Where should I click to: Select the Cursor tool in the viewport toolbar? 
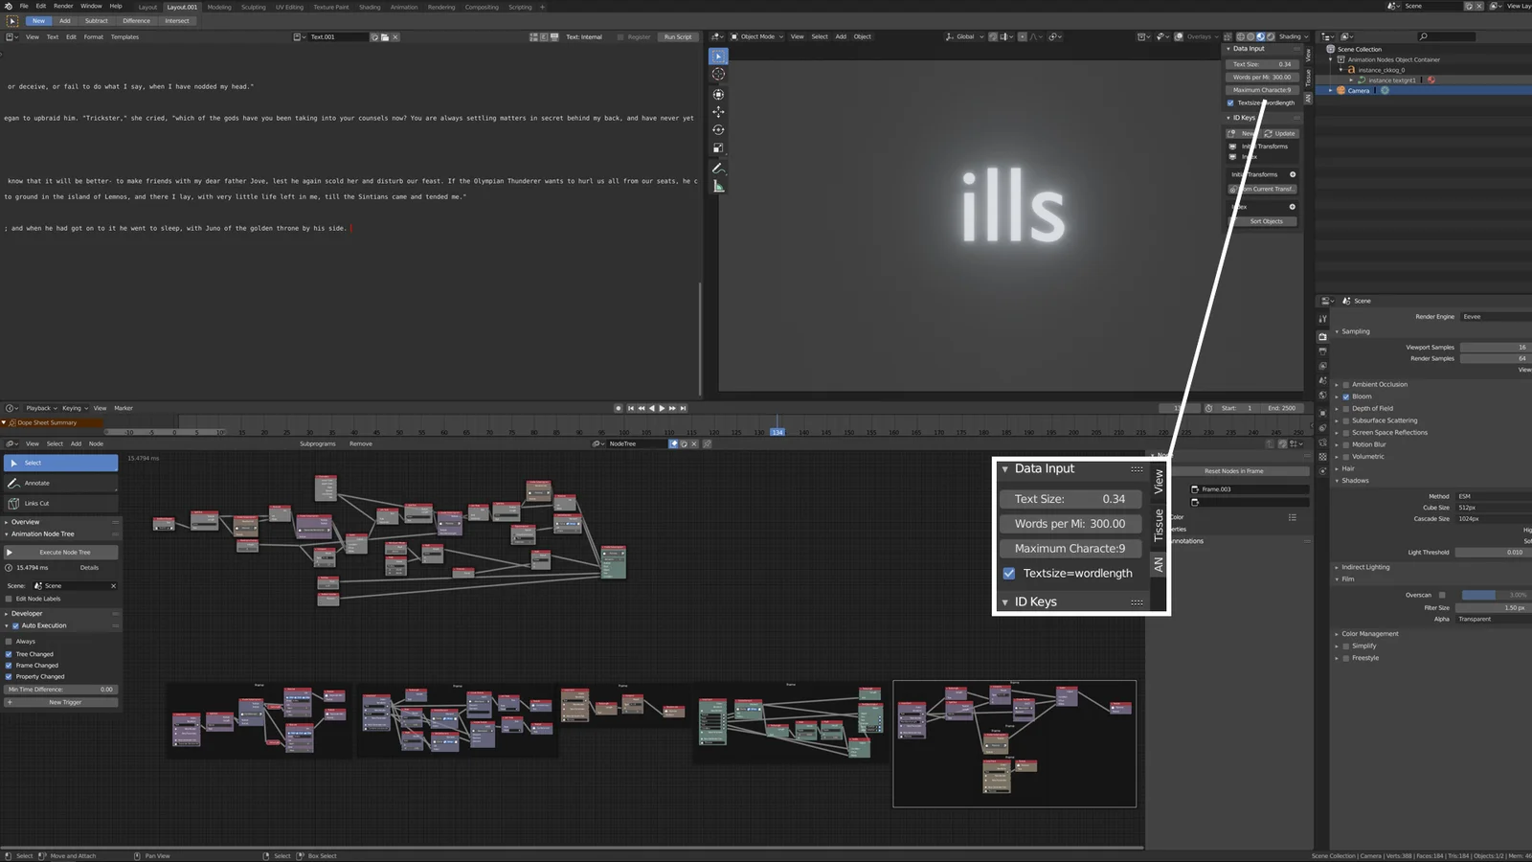click(718, 75)
